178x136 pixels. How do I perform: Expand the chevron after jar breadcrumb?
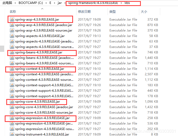(65, 3)
